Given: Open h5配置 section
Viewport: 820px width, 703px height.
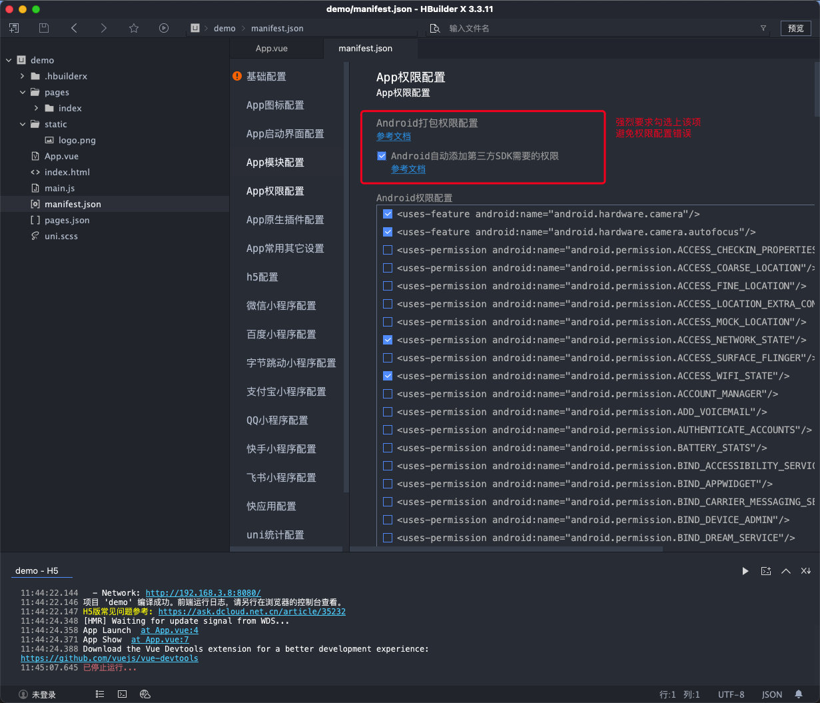Looking at the screenshot, I should pos(262,277).
